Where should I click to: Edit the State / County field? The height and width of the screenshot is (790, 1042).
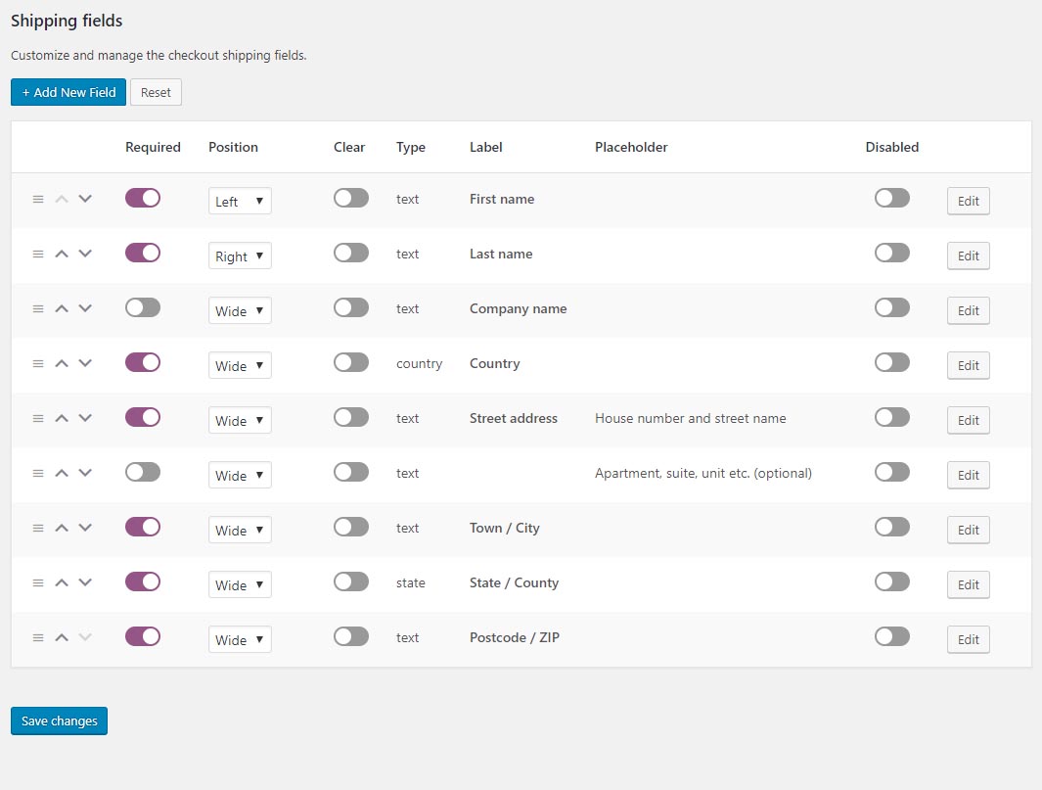[x=968, y=584]
